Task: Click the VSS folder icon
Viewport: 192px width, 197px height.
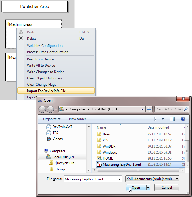Action: [99, 140]
